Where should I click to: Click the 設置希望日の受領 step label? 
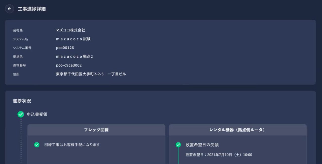click(202, 145)
